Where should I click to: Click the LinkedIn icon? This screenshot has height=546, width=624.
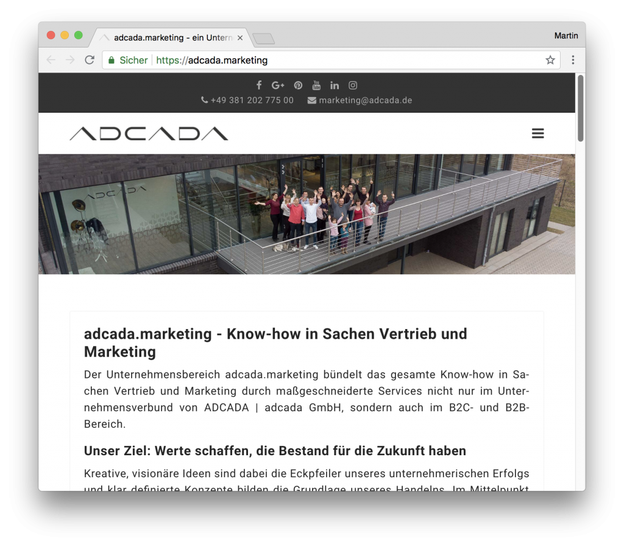coord(335,85)
